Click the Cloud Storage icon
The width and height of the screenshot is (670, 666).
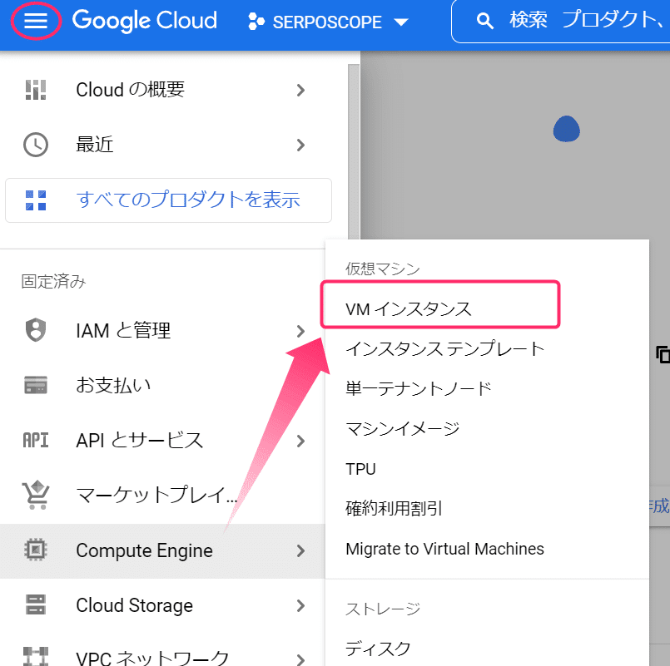(36, 604)
